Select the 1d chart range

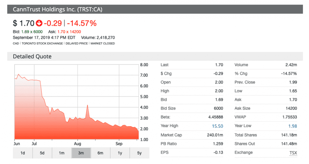pyautogui.click(x=23, y=153)
